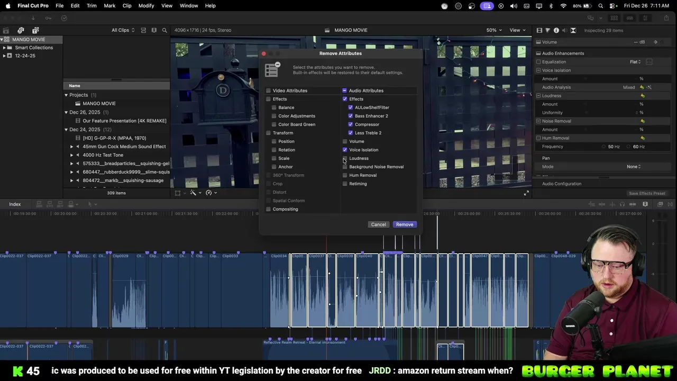Image resolution: width=677 pixels, height=381 pixels.
Task: Open macOS Control Center icon
Action: pyautogui.click(x=613, y=6)
